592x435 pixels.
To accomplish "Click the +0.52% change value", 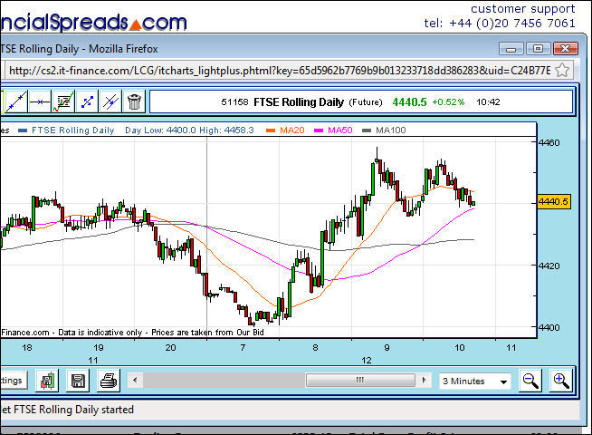I will coord(448,102).
